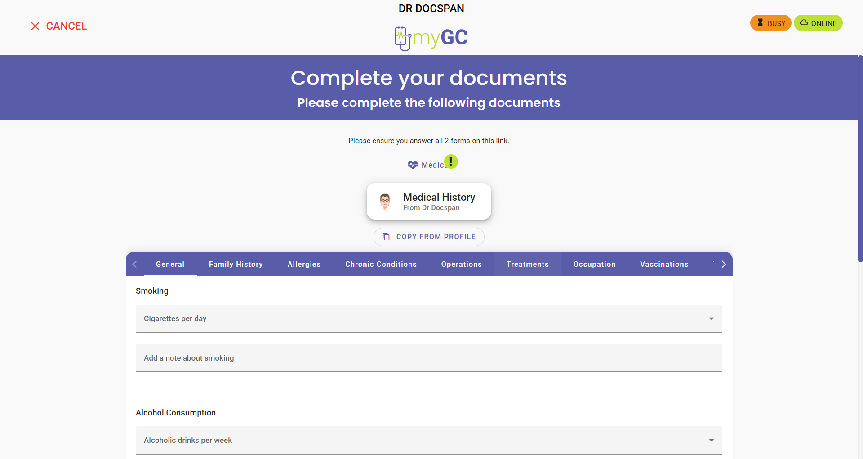
Task: Click the Add a note about smoking field
Action: 428,358
